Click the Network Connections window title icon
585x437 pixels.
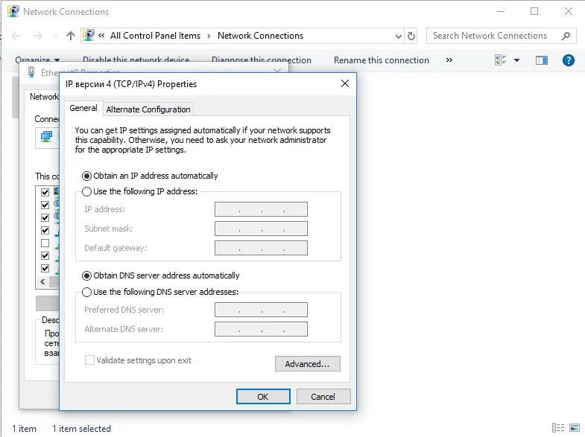(13, 11)
